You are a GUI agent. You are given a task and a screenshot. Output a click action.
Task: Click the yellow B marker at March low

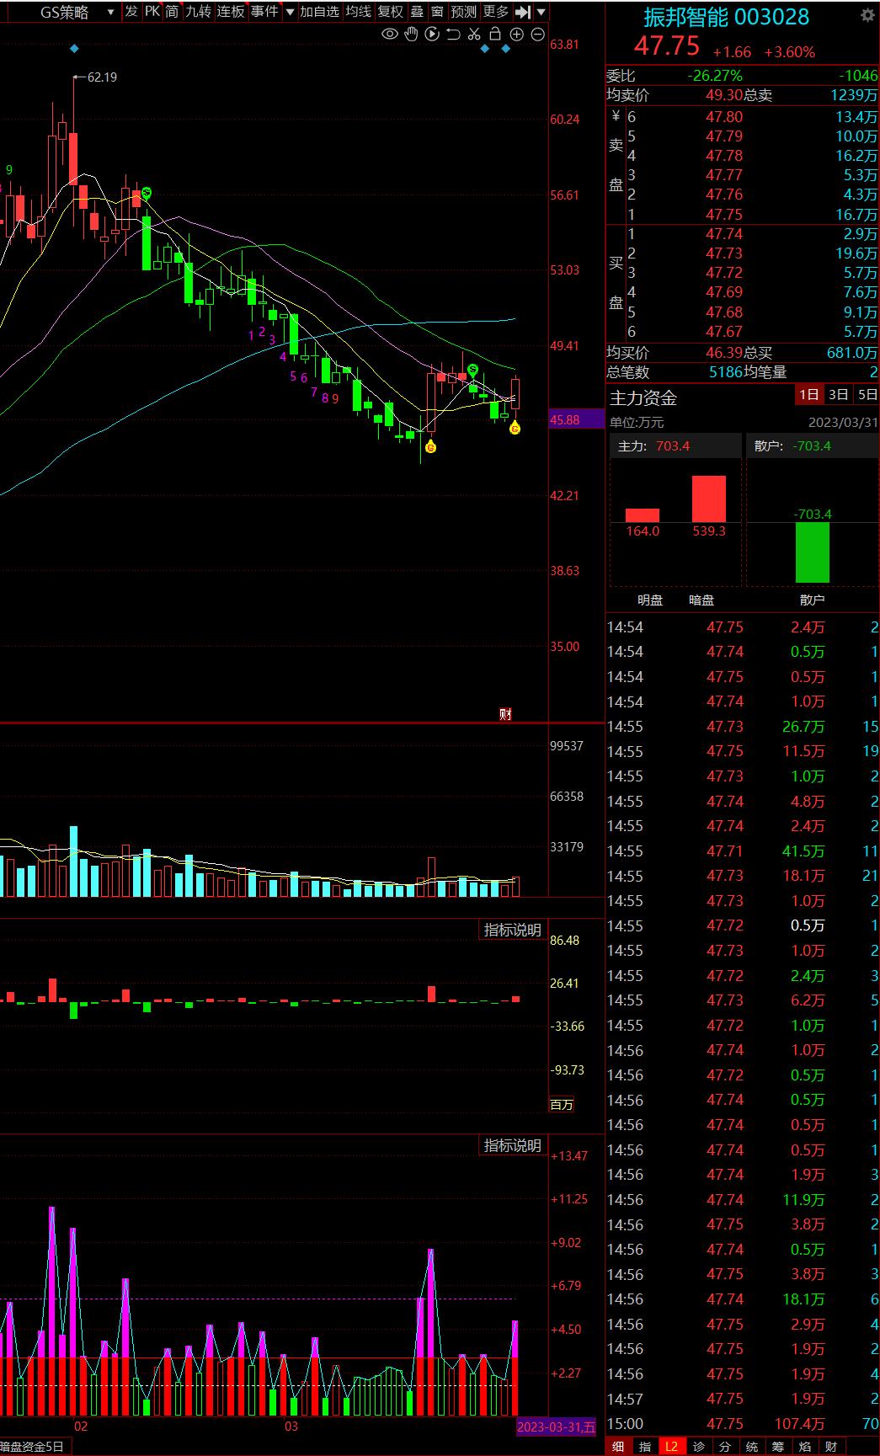[x=430, y=447]
